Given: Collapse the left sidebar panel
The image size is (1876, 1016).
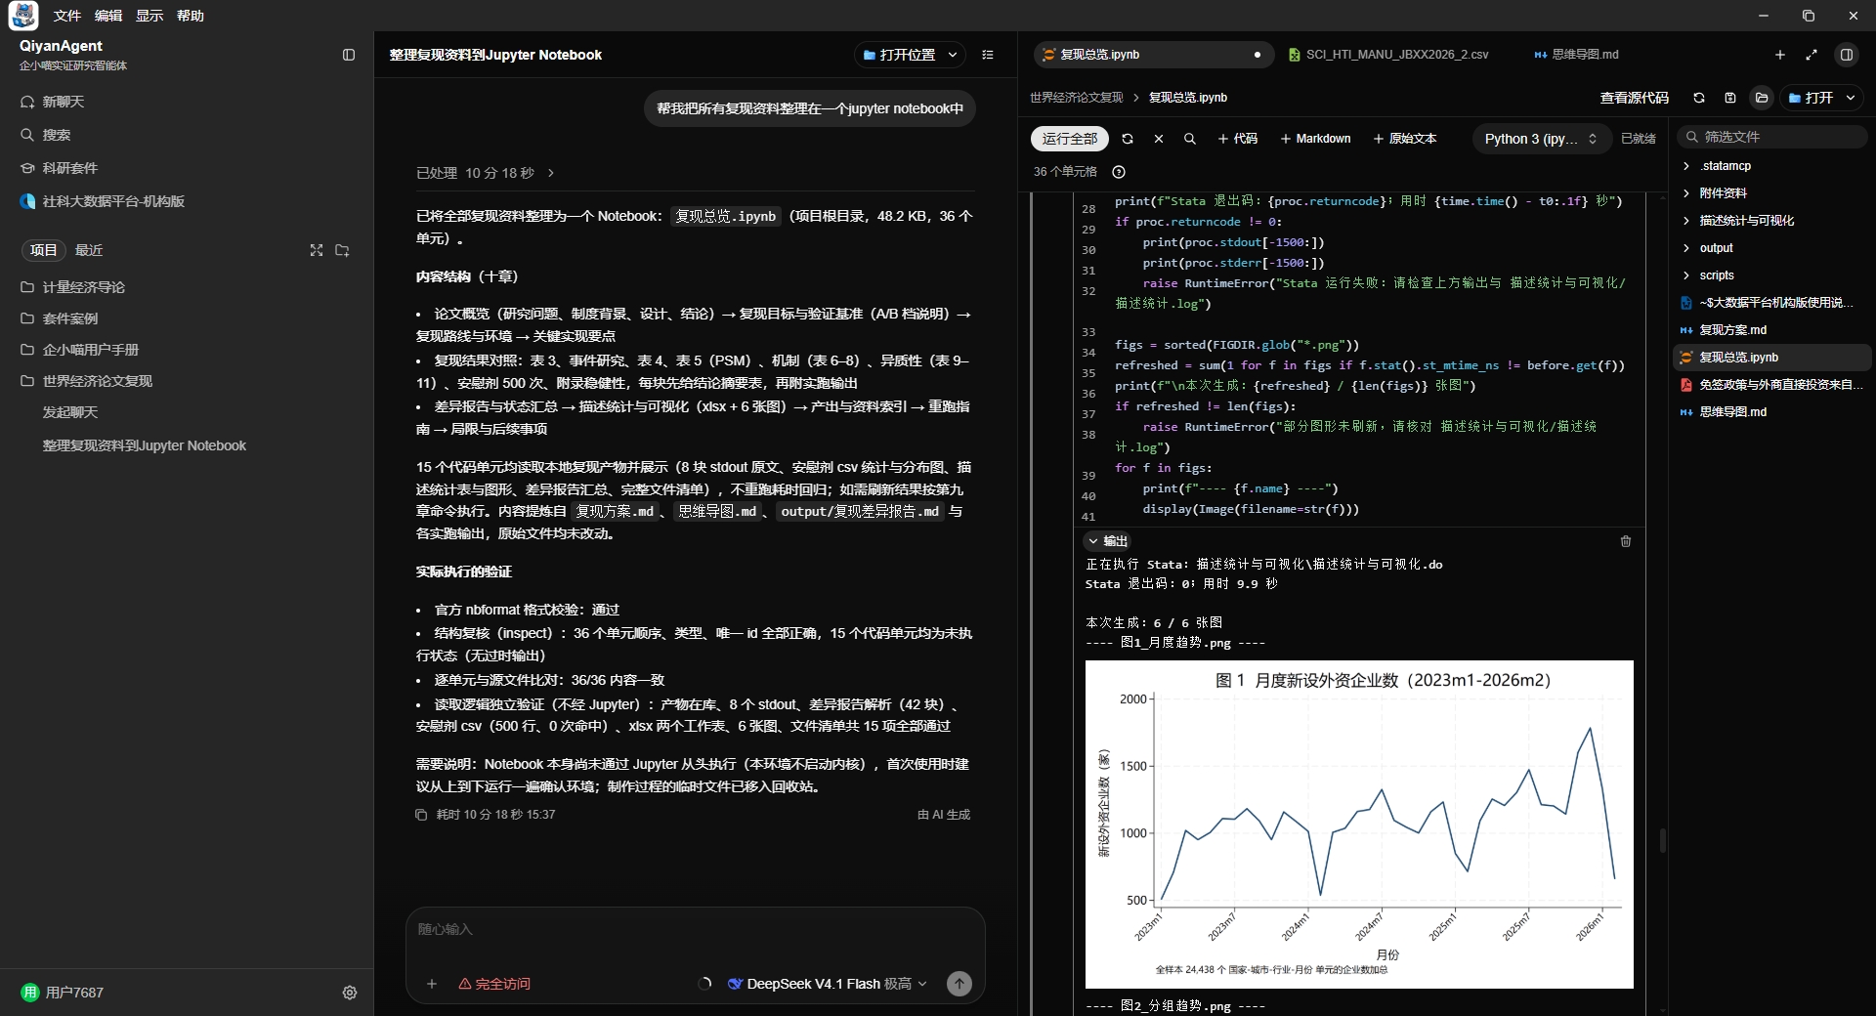Looking at the screenshot, I should [x=349, y=55].
